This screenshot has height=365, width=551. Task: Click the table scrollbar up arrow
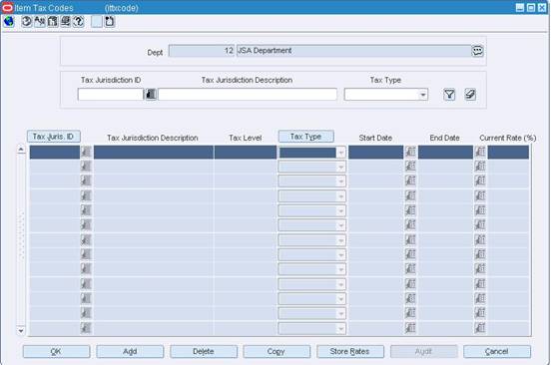click(21, 150)
